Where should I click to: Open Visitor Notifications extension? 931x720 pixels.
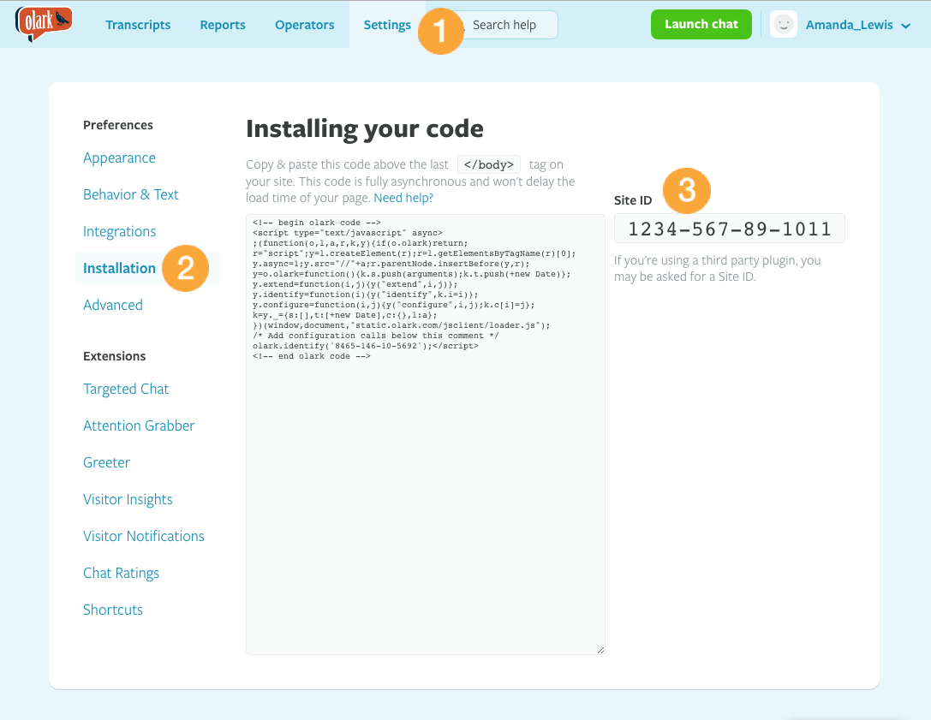click(x=144, y=536)
